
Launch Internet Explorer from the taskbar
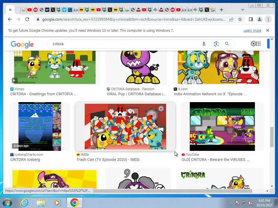[x=24, y=203]
